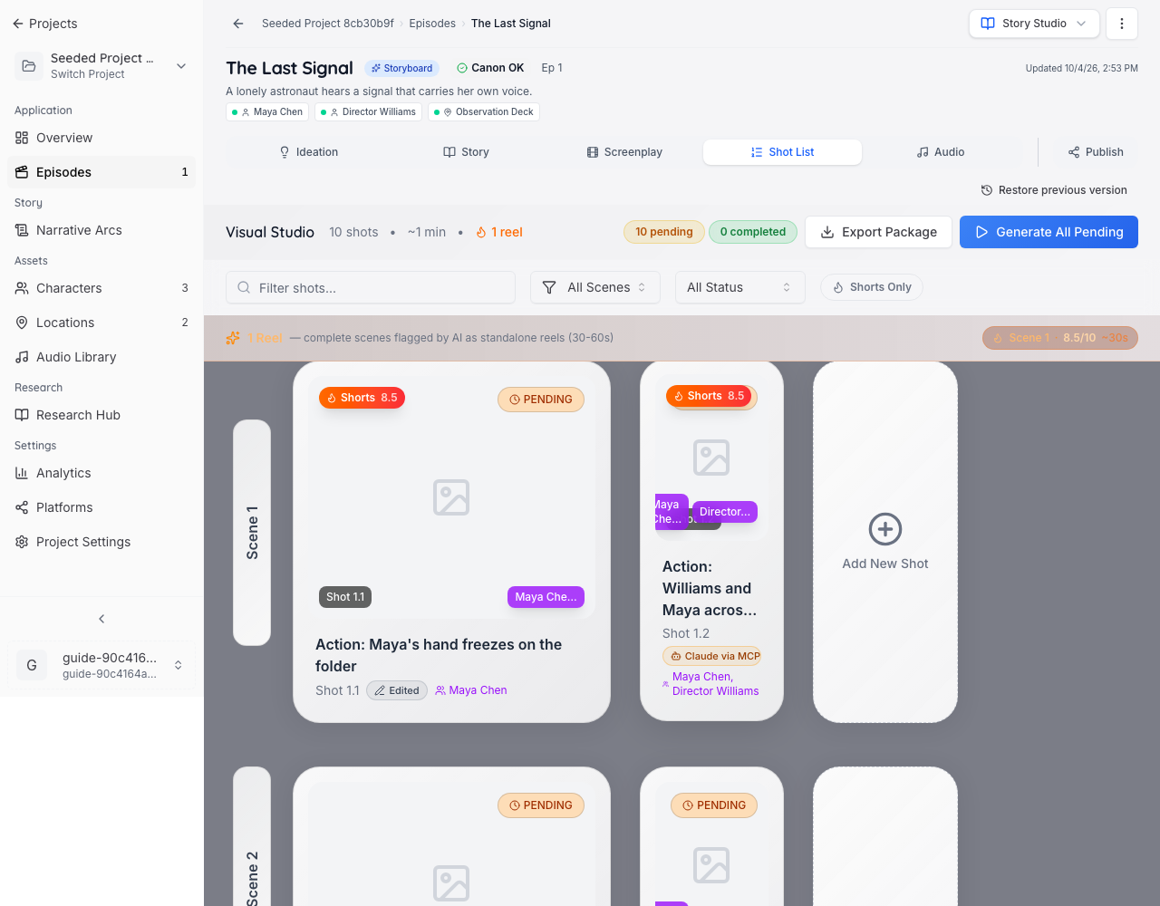Click Claude via MCP badge
The height and width of the screenshot is (906, 1160).
pyautogui.click(x=712, y=656)
